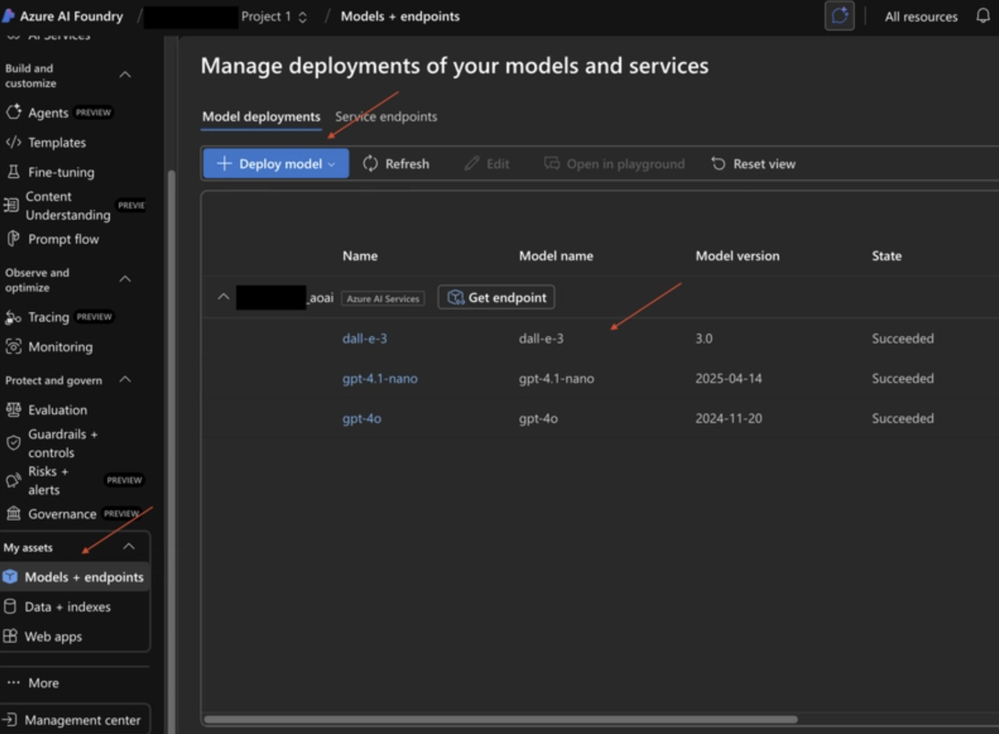Open the dall-e-3 deployment link
The image size is (999, 734).
coord(364,338)
